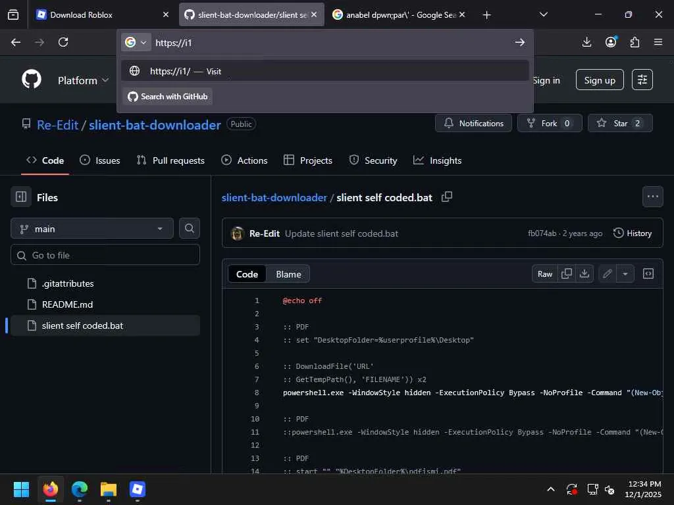Screen dimensions: 674x505
Task: Select slient self coded.bat in file tree
Action: 105,325
